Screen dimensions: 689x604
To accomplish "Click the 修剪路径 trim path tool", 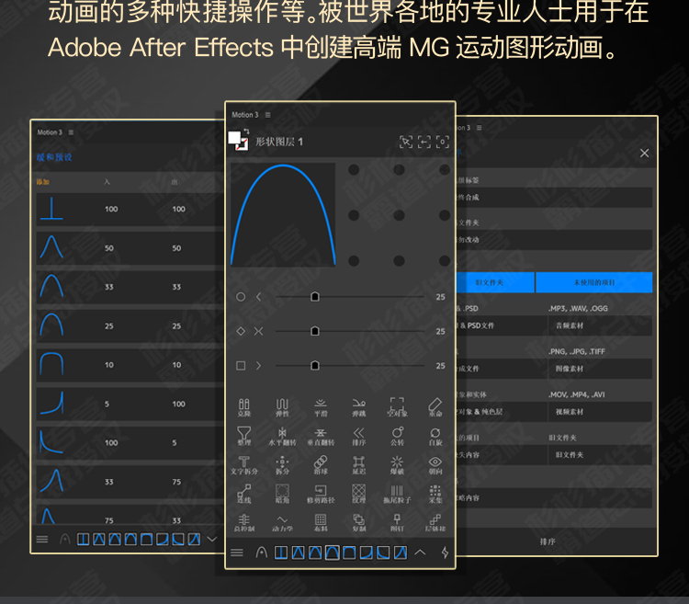I will (321, 494).
